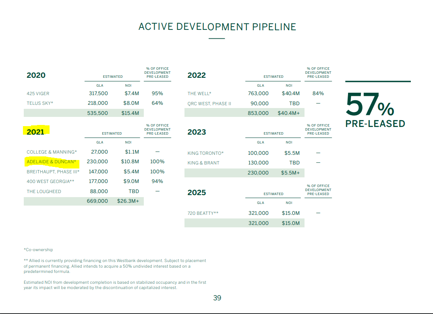Screen dimensions: 433x314
Task: Click the highlighted 2021 year heading
Action: click(35, 132)
